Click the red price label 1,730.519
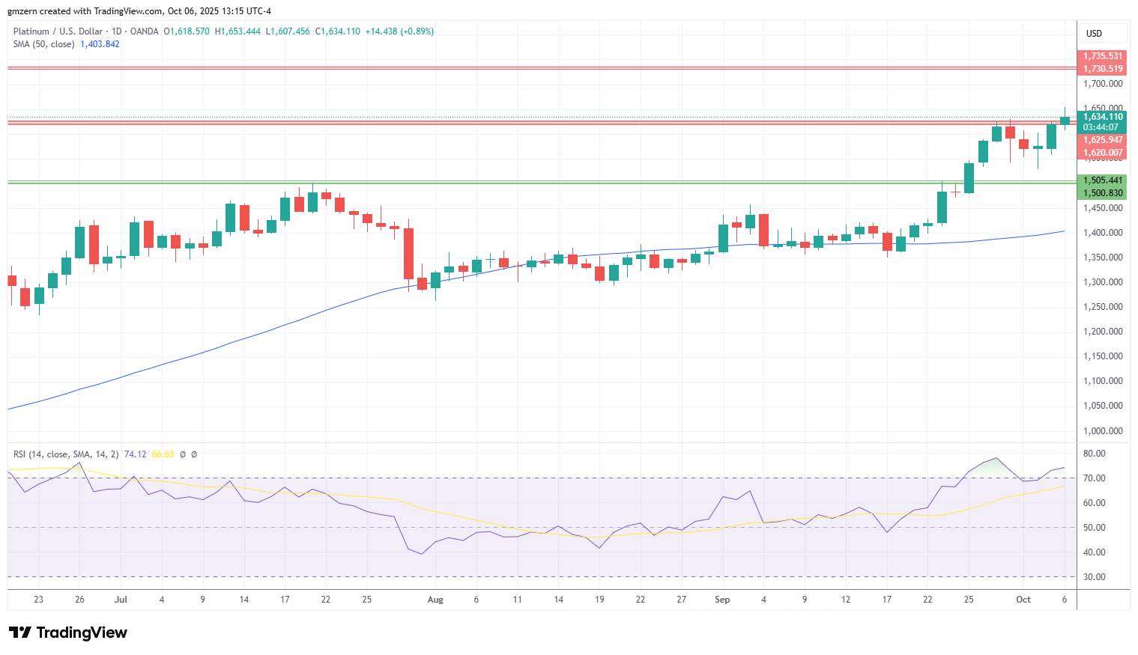Viewport: 1138px width, 655px height. (1101, 69)
